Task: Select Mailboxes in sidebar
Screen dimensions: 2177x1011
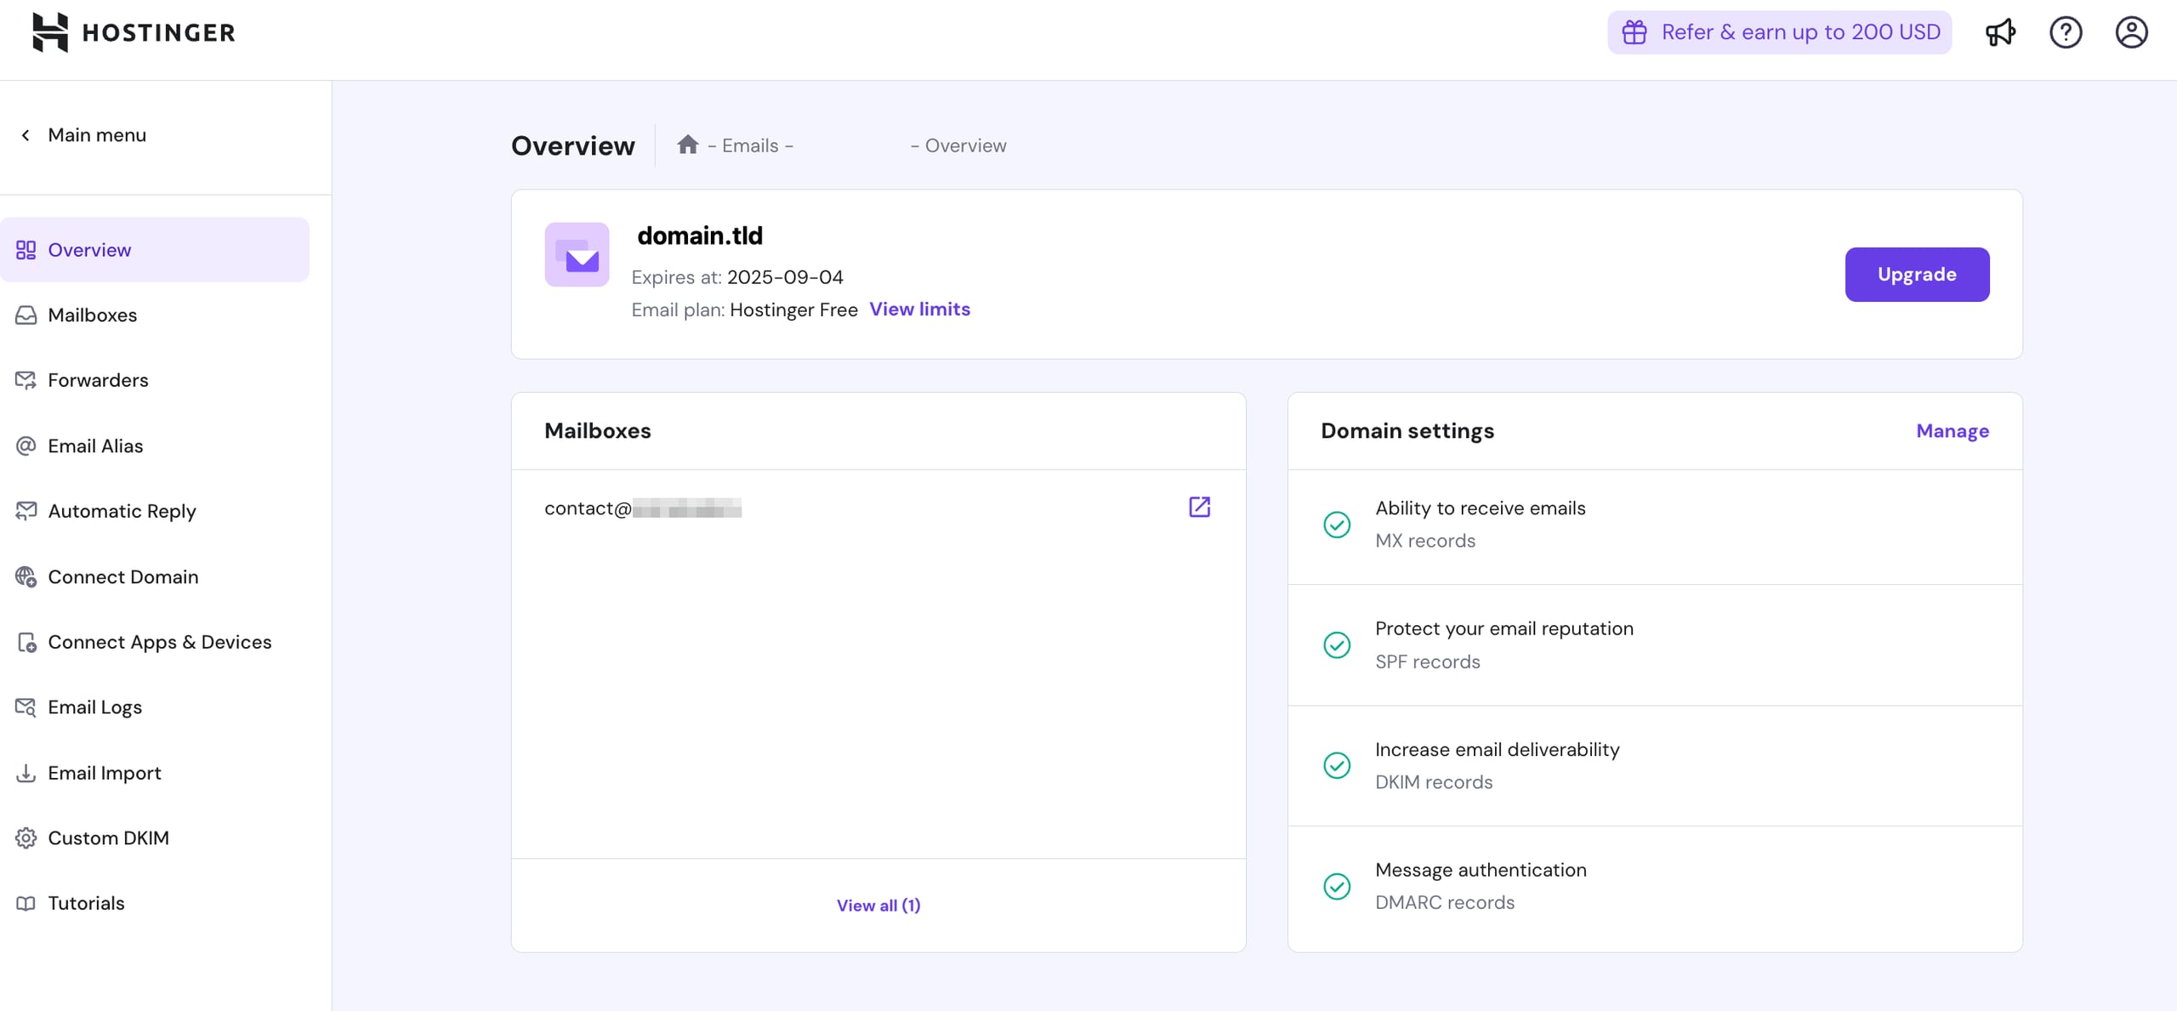Action: tap(92, 315)
